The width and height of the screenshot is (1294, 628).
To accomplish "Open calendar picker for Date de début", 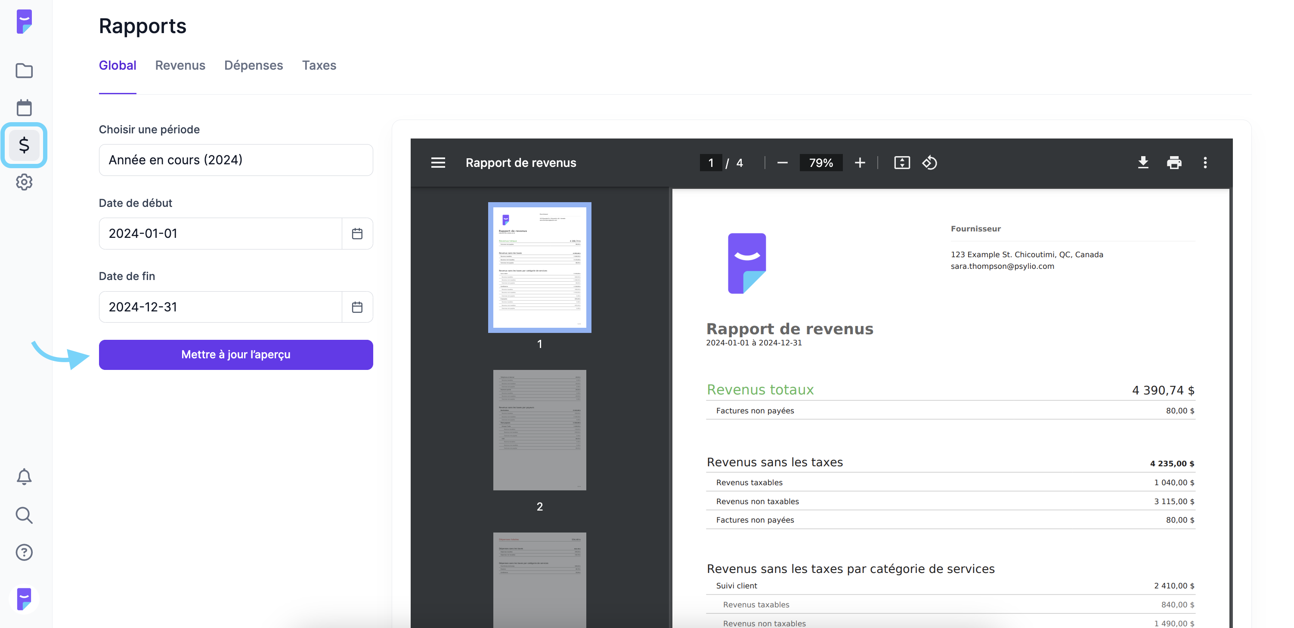I will point(357,234).
